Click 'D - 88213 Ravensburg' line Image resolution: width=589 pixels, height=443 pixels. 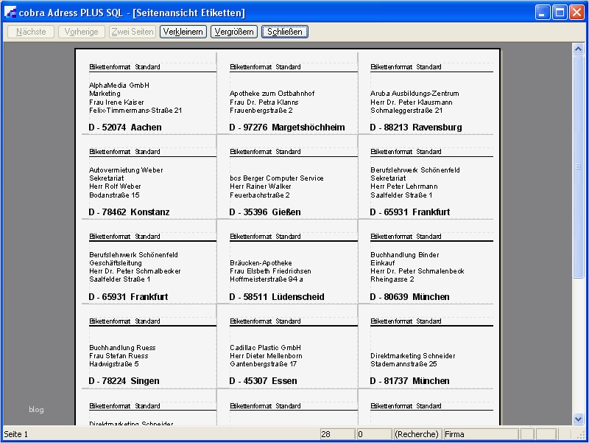[416, 128]
